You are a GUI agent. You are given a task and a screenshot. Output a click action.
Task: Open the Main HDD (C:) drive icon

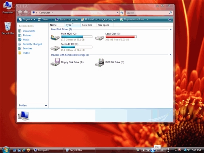pos(55,38)
